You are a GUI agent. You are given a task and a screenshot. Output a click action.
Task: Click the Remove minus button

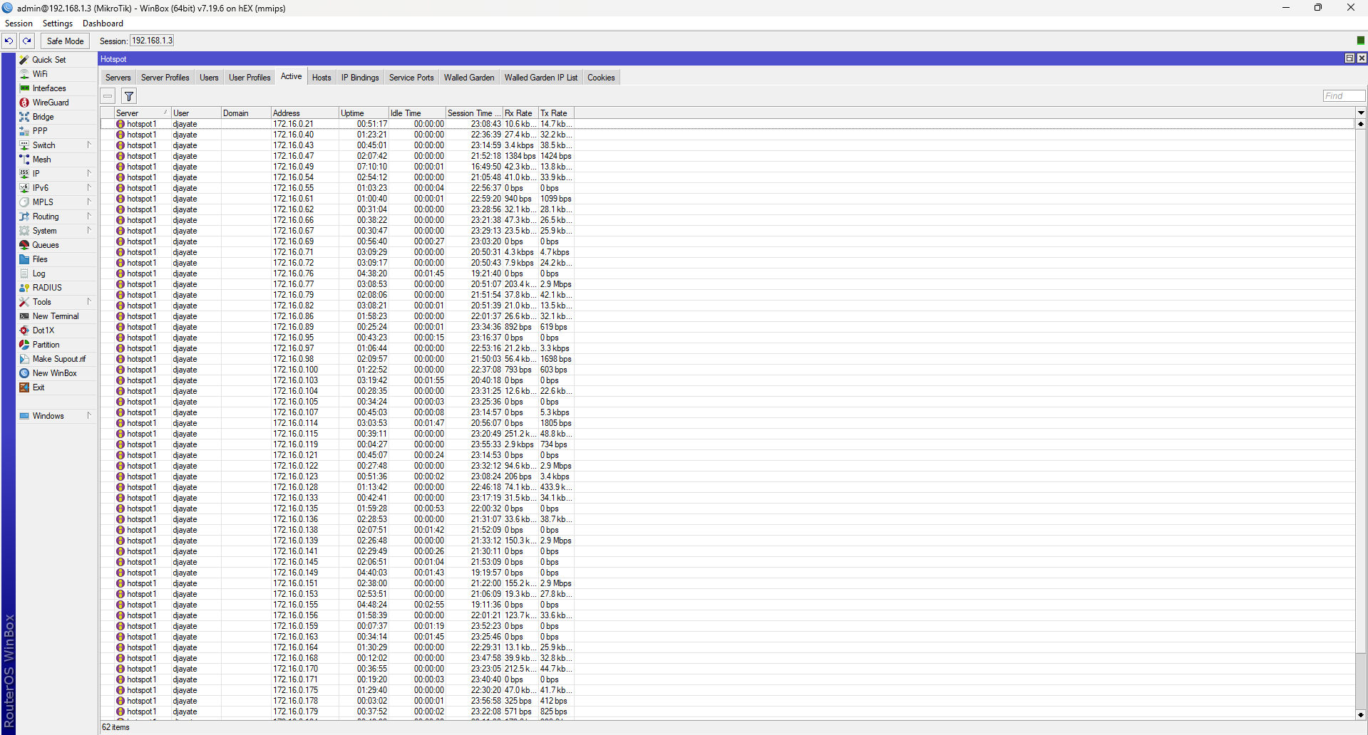tap(108, 96)
